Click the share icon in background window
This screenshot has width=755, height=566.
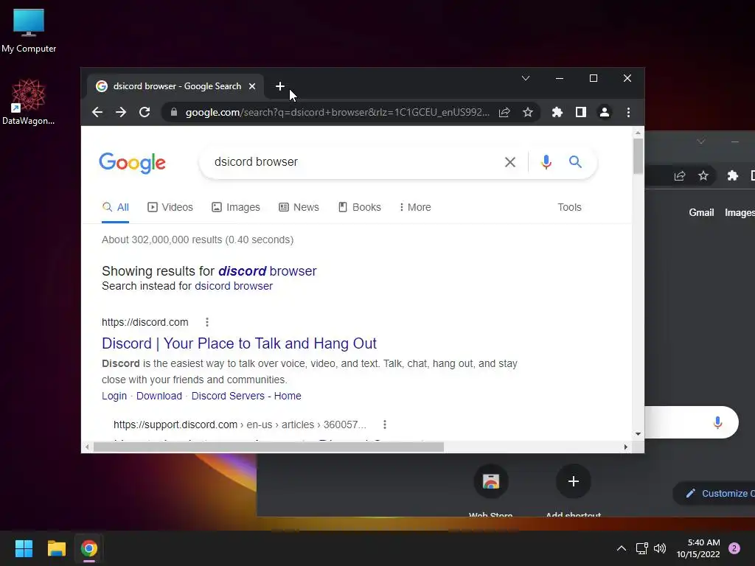(x=679, y=175)
